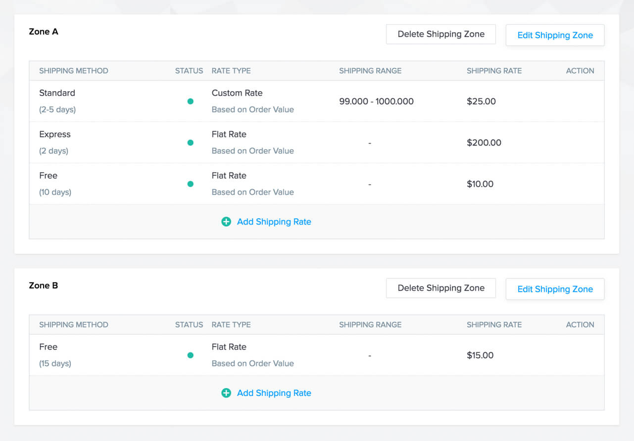Click the Custom Rate type label

click(237, 93)
